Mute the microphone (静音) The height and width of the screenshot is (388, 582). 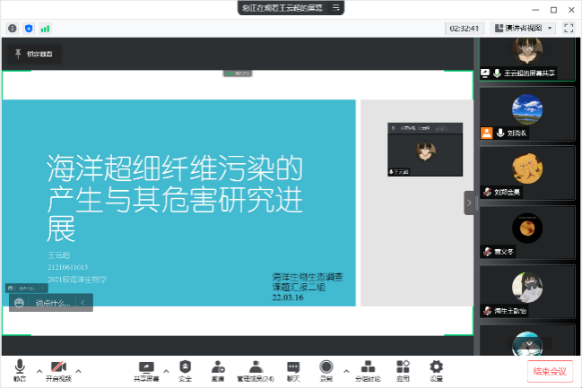[x=20, y=369]
